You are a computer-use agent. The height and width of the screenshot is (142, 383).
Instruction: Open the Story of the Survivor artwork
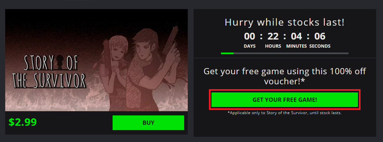point(97,60)
